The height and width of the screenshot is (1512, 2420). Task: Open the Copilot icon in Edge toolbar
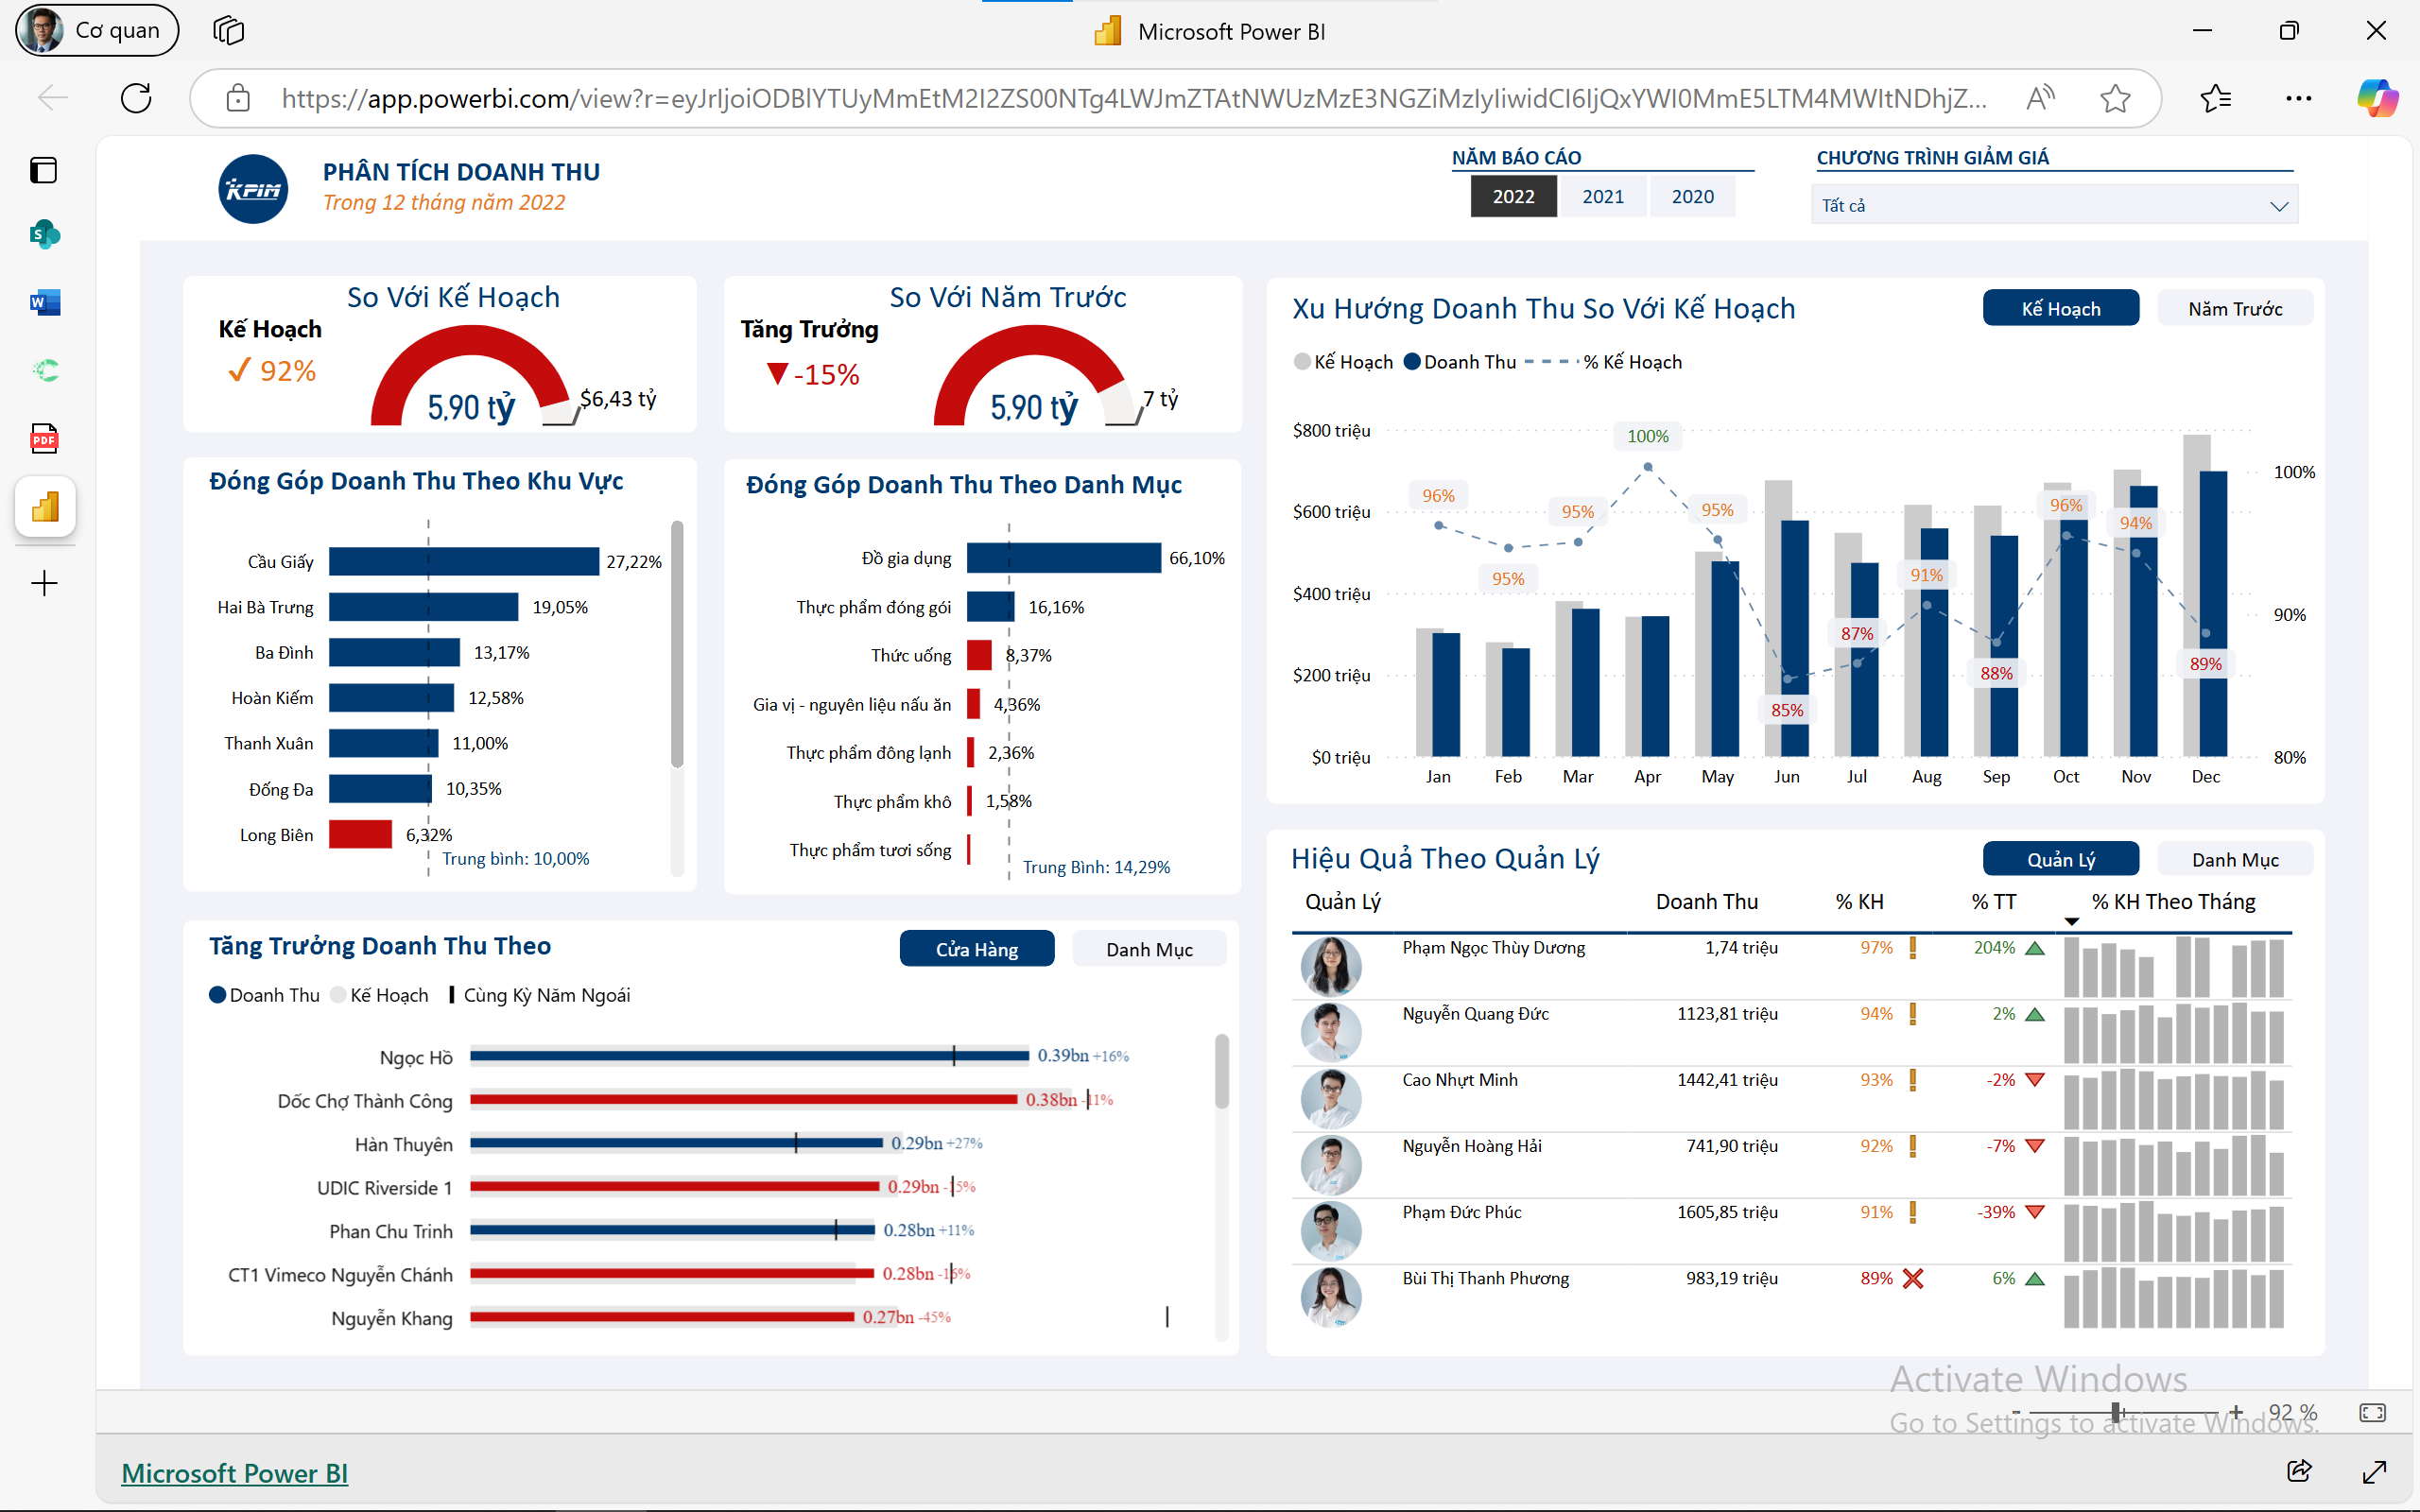(2377, 98)
